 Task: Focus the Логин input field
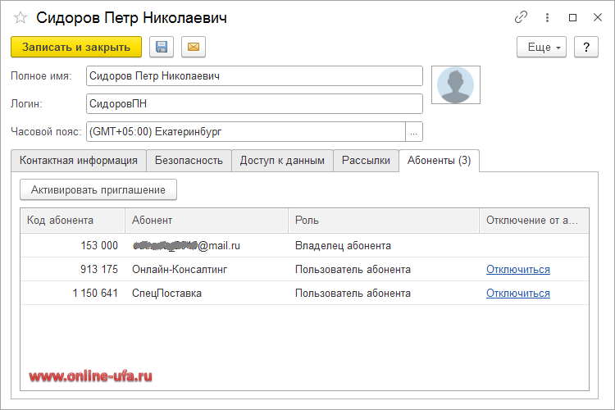click(254, 103)
